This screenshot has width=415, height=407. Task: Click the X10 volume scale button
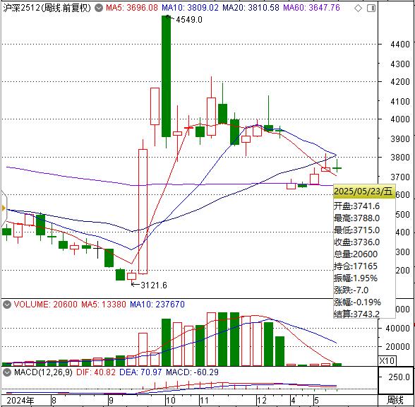pos(387,360)
